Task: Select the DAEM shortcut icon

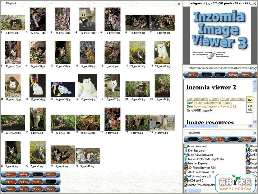Action: pyautogui.click(x=247, y=154)
